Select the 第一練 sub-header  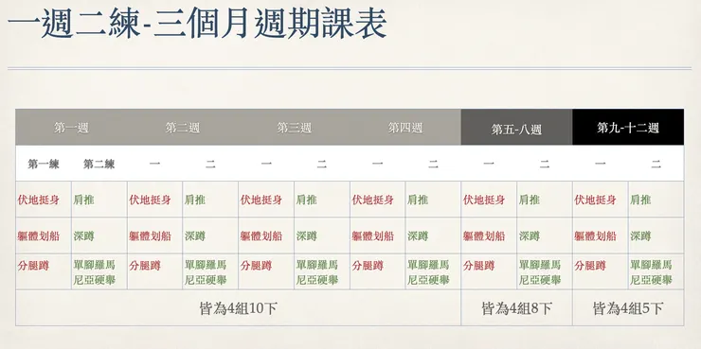(x=44, y=165)
